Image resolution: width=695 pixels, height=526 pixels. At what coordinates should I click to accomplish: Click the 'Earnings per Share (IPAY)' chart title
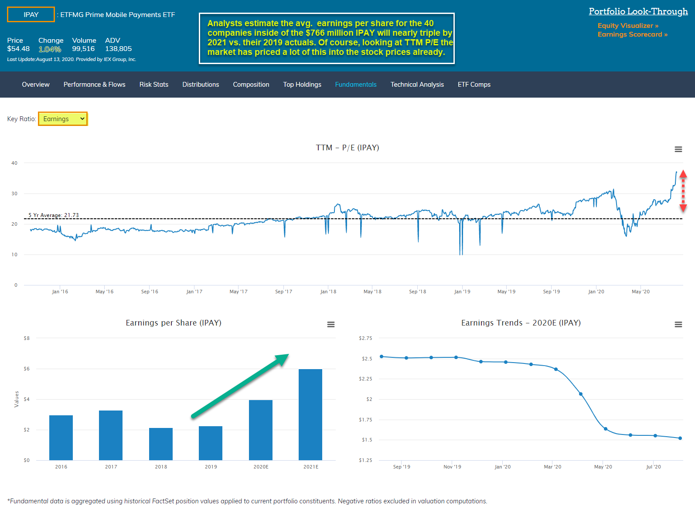point(174,323)
